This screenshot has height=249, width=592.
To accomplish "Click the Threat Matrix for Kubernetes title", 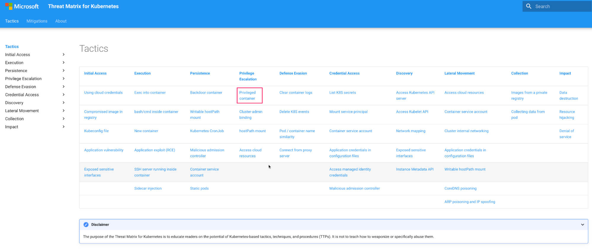I will [83, 6].
